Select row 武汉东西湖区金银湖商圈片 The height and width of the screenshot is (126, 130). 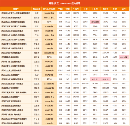coord(65,123)
